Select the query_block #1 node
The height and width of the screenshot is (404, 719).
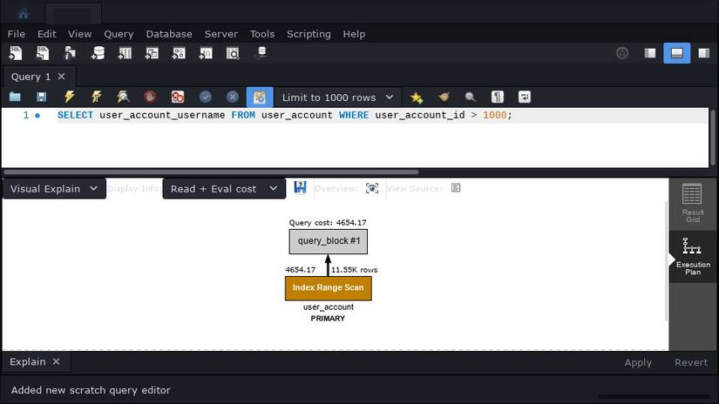click(x=329, y=241)
